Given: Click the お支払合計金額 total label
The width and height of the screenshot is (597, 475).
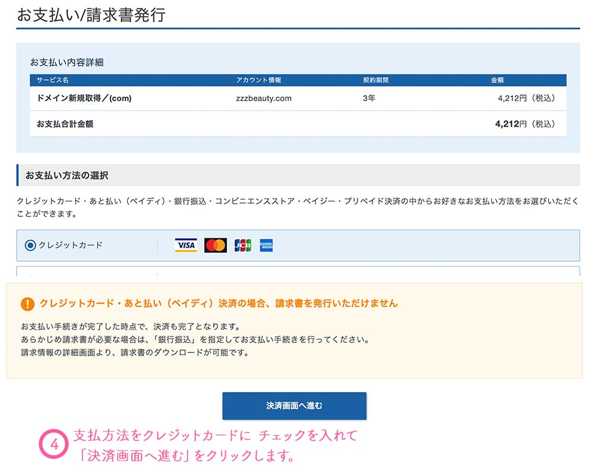Looking at the screenshot, I should click(x=64, y=124).
